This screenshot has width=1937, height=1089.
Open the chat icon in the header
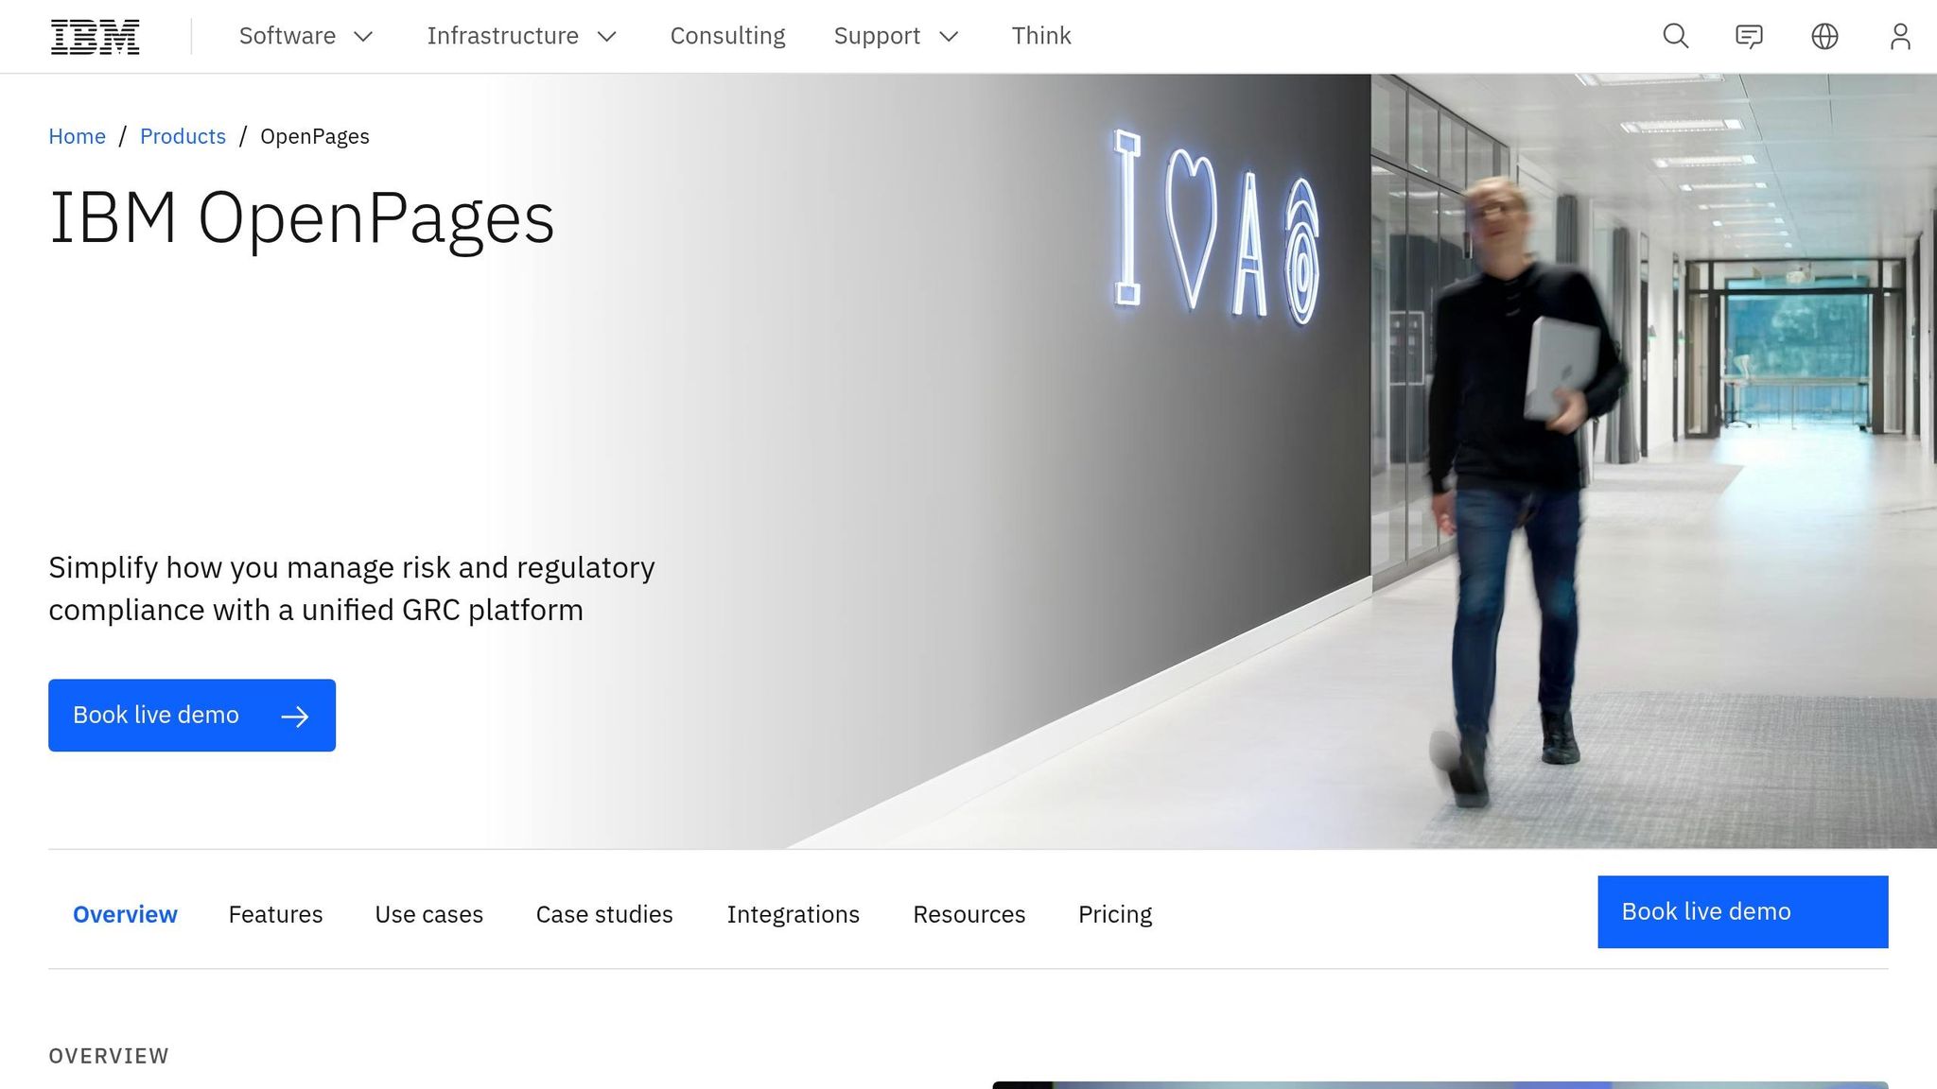tap(1749, 36)
